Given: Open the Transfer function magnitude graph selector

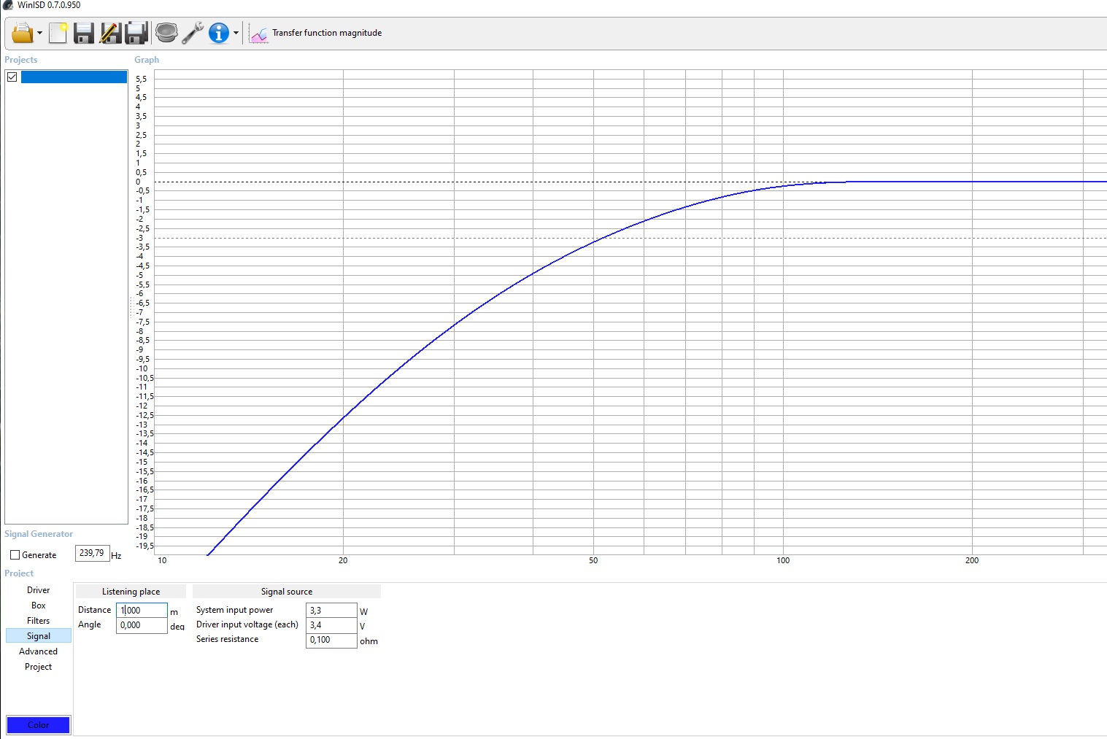Looking at the screenshot, I should [316, 33].
